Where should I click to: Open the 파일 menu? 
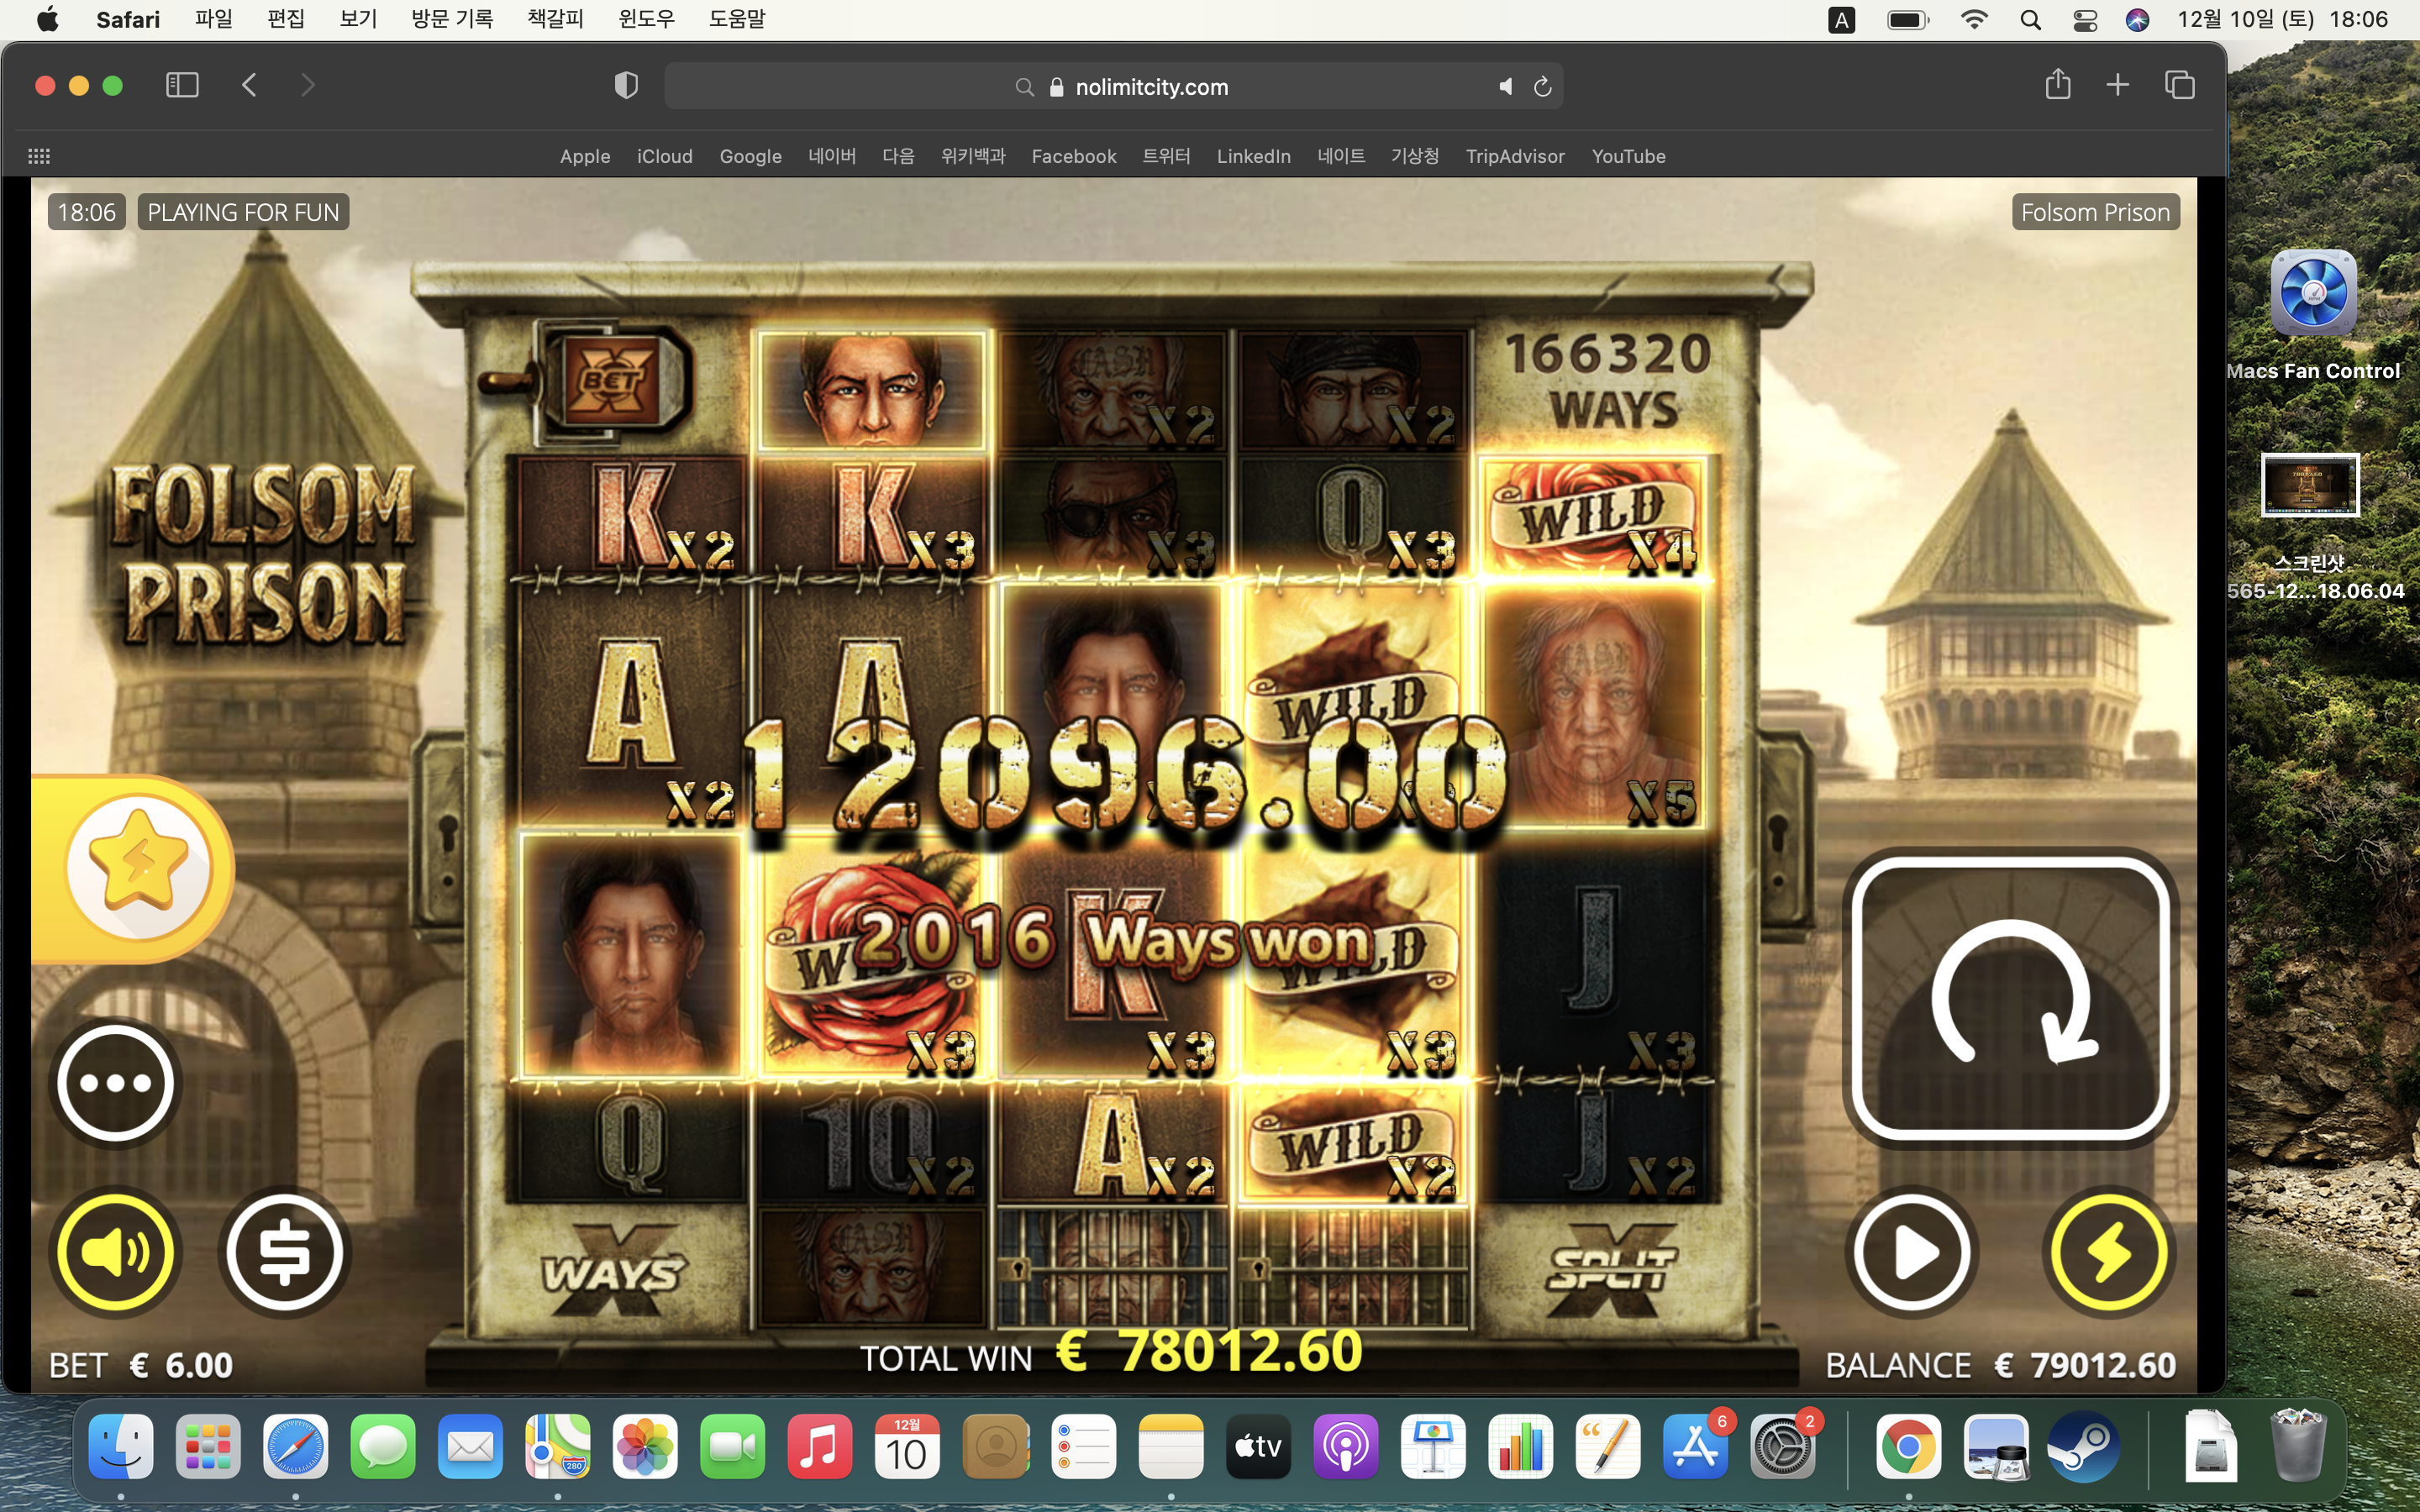pyautogui.click(x=214, y=19)
